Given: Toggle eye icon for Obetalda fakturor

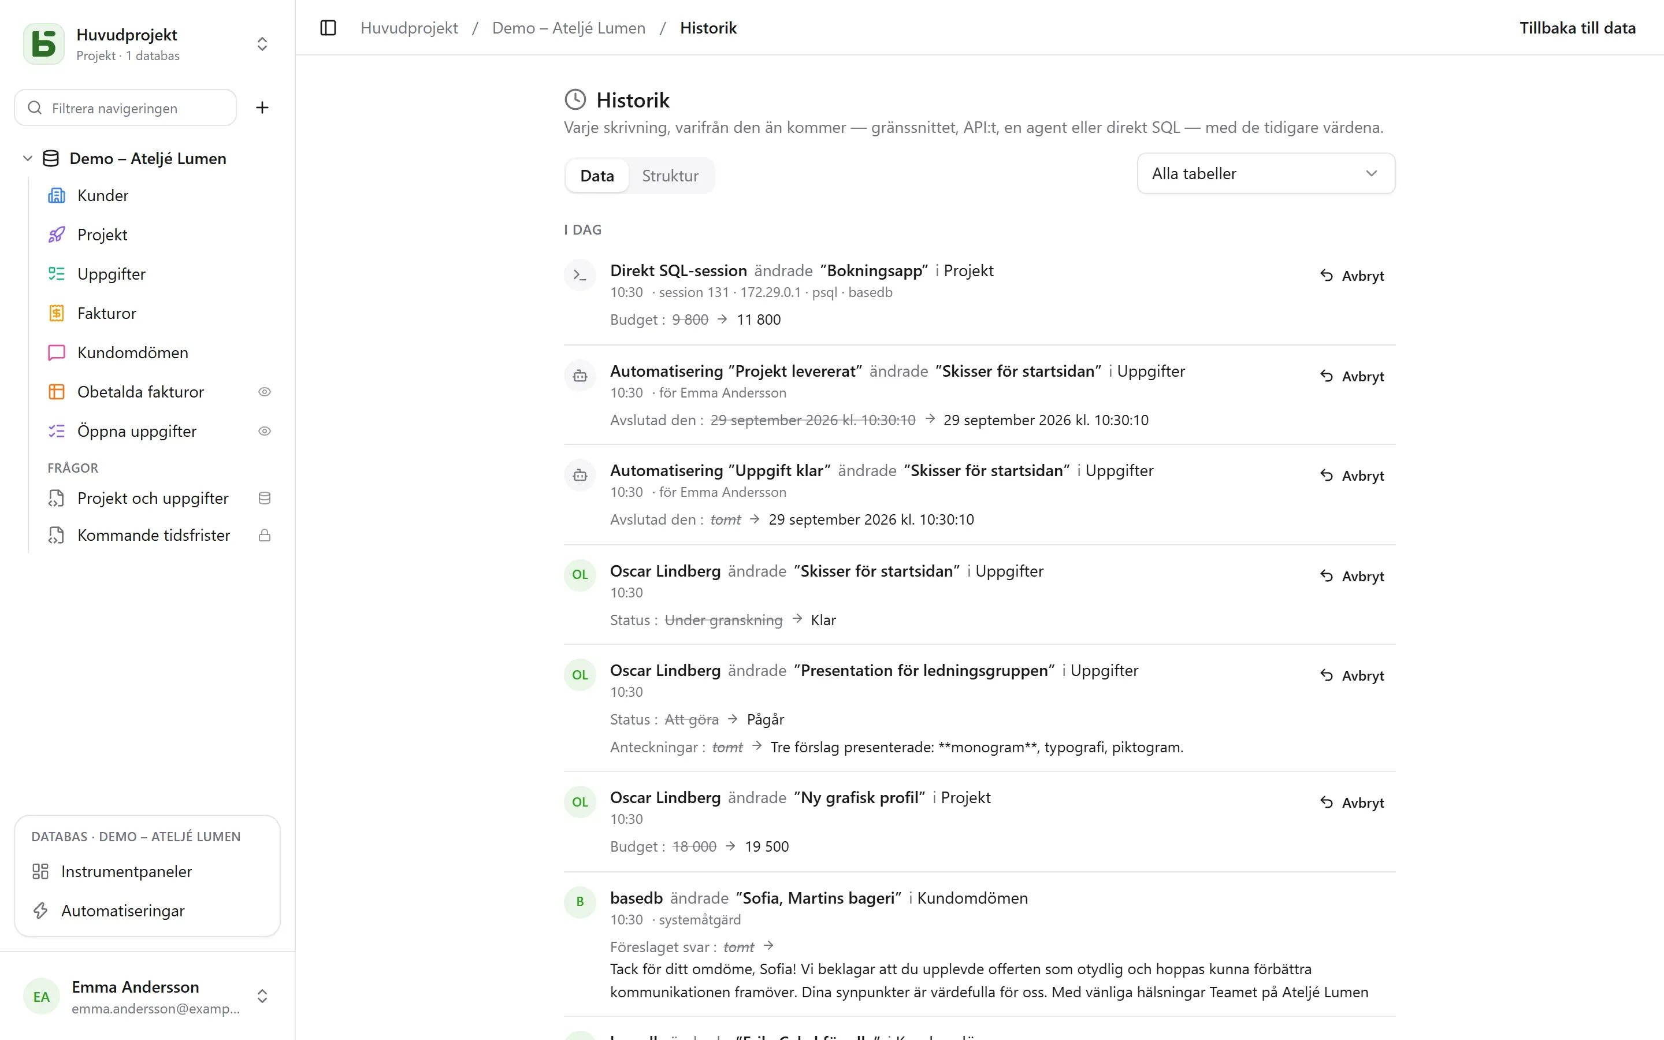Looking at the screenshot, I should pyautogui.click(x=264, y=391).
